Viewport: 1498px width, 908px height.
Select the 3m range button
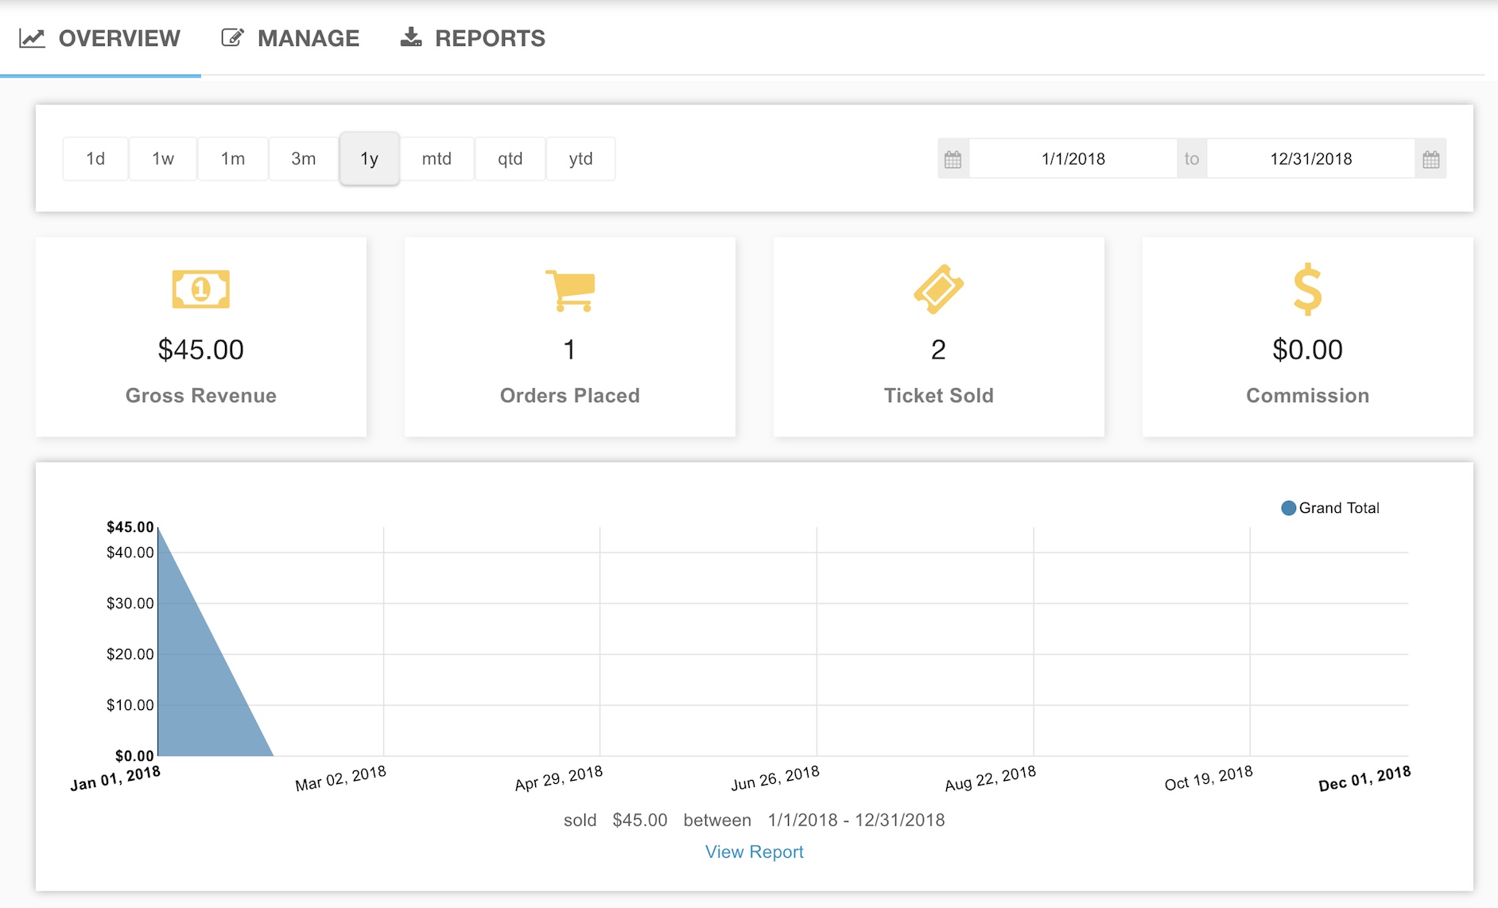[304, 159]
